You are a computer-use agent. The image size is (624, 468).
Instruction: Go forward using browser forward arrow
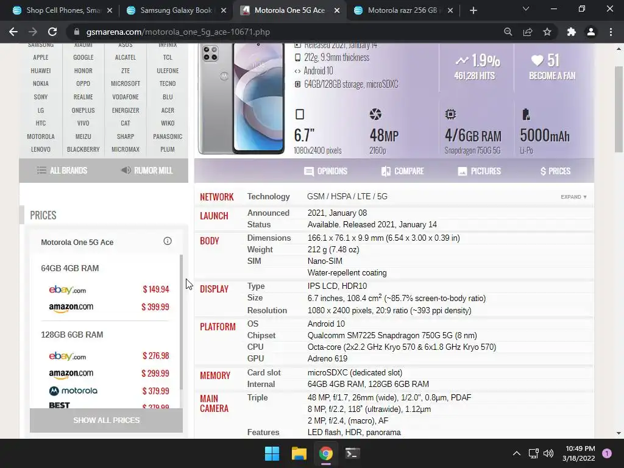33,32
